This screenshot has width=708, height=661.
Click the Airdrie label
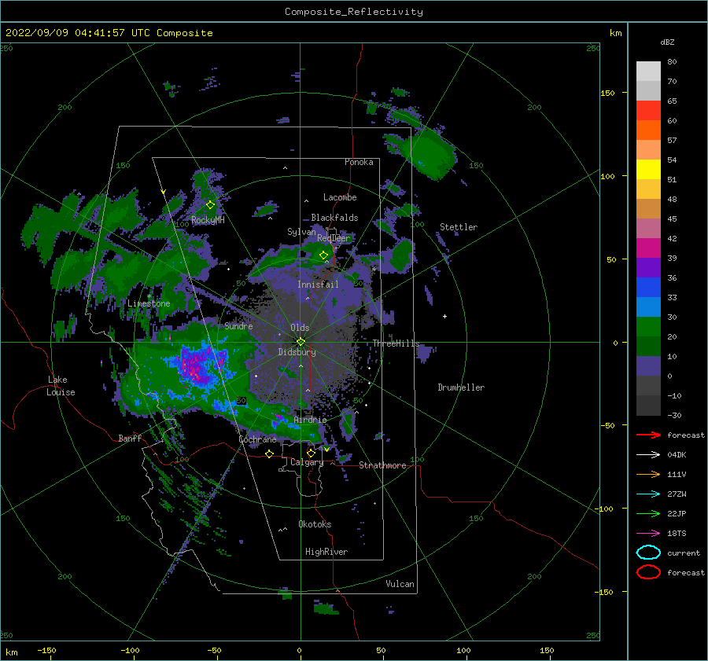(310, 420)
